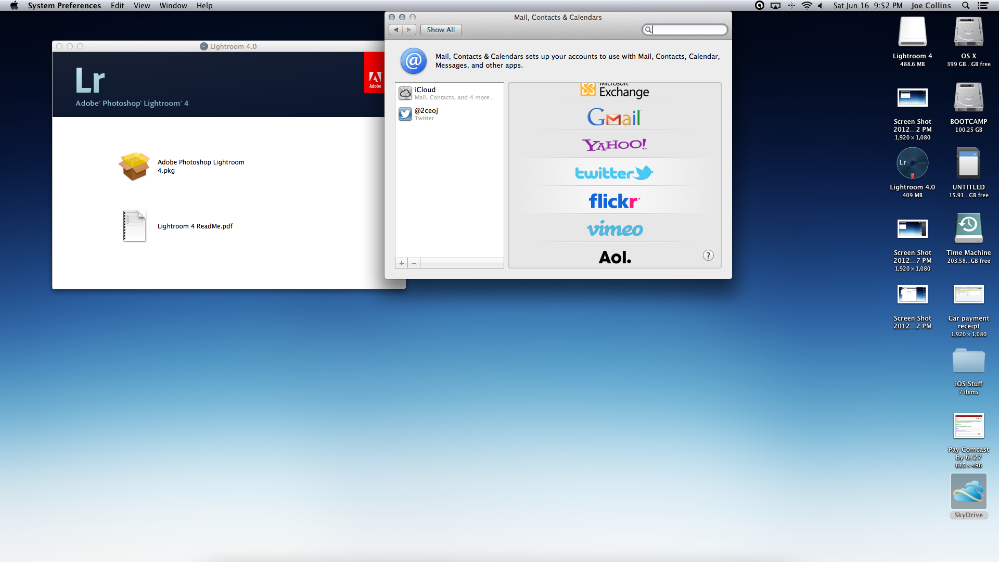The image size is (999, 562).
Task: Select the Pay Comcast by 6/27 image
Action: pyautogui.click(x=968, y=426)
